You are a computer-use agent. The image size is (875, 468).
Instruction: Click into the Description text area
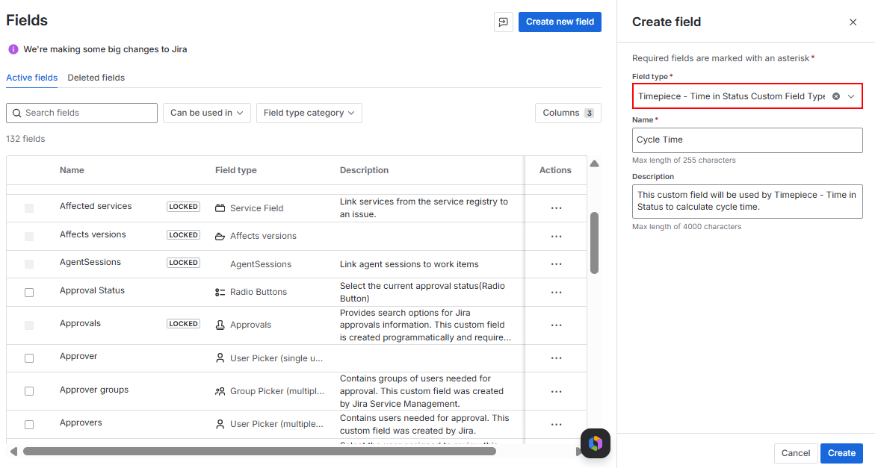(x=747, y=202)
